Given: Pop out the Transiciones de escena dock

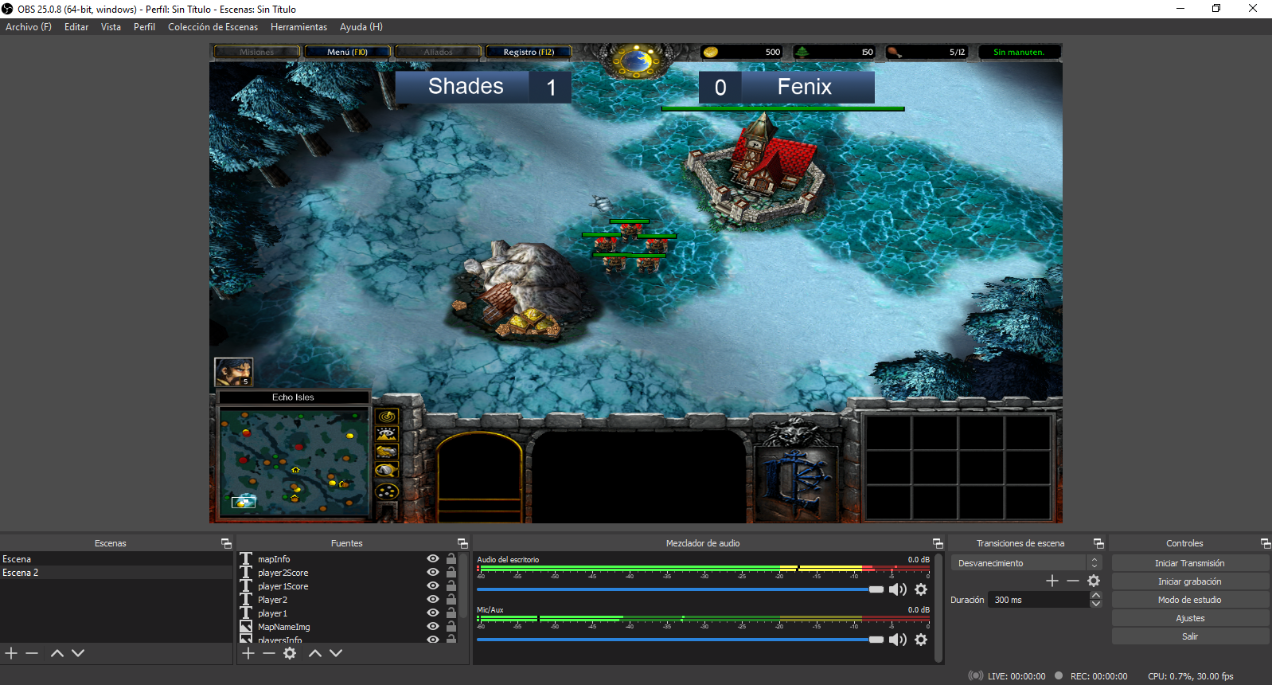Looking at the screenshot, I should click(1098, 543).
